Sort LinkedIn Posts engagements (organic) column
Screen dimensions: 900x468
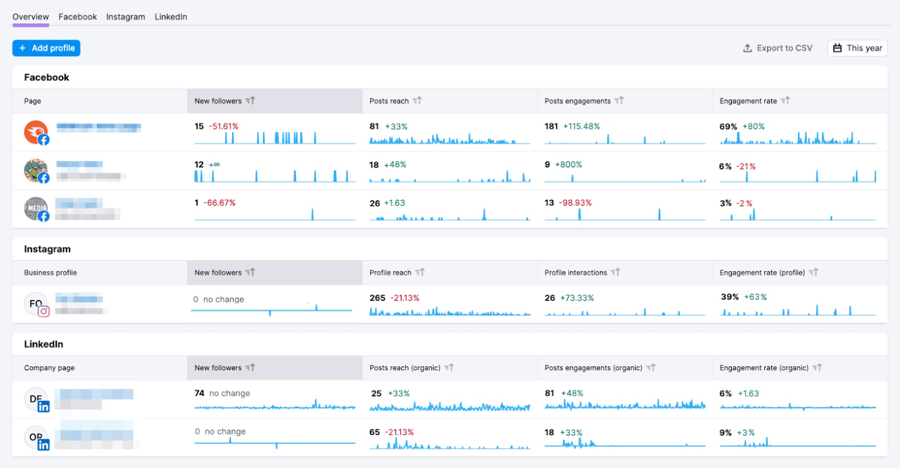650,368
